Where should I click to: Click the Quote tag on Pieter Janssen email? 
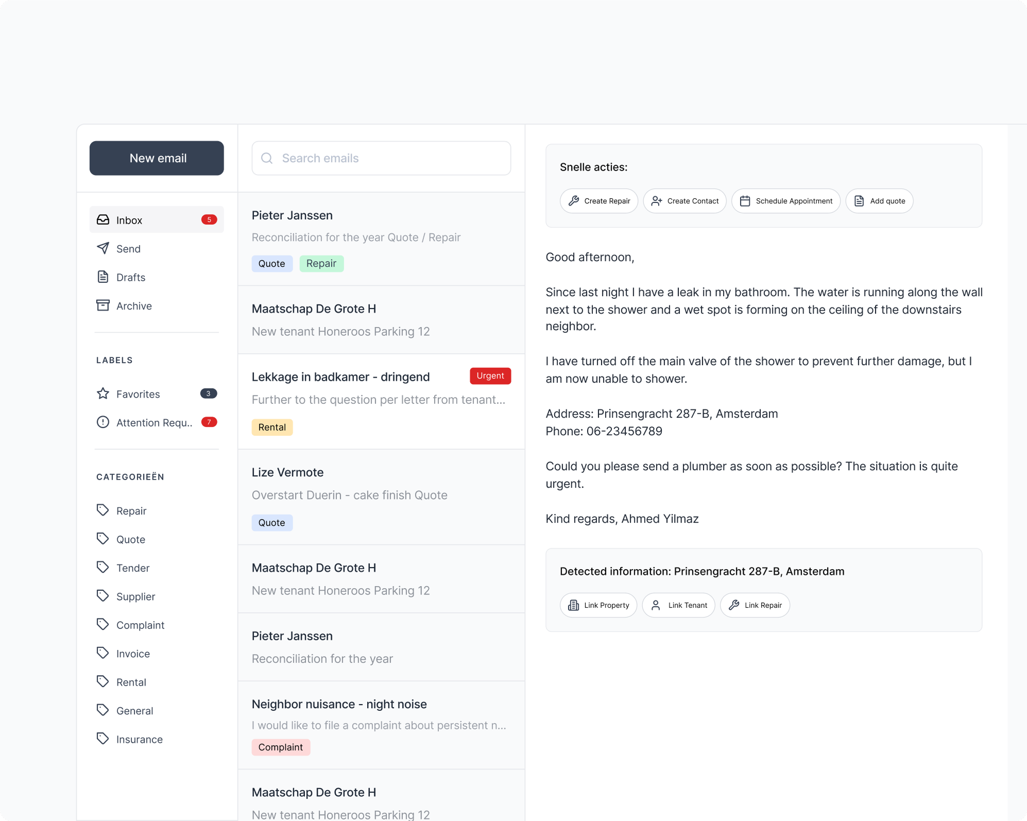(x=272, y=263)
